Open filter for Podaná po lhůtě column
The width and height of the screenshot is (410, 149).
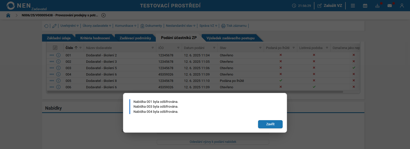(294, 48)
